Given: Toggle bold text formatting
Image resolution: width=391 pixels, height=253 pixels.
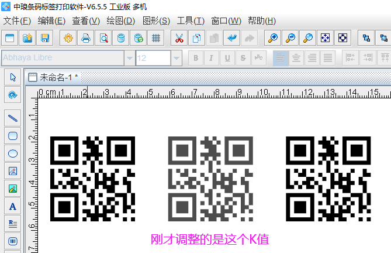Looking at the screenshot, I should click(x=196, y=58).
